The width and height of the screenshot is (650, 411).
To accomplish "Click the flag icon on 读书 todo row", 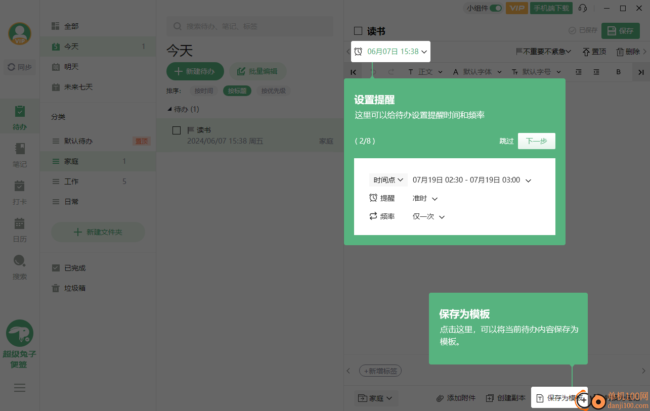I will (191, 130).
